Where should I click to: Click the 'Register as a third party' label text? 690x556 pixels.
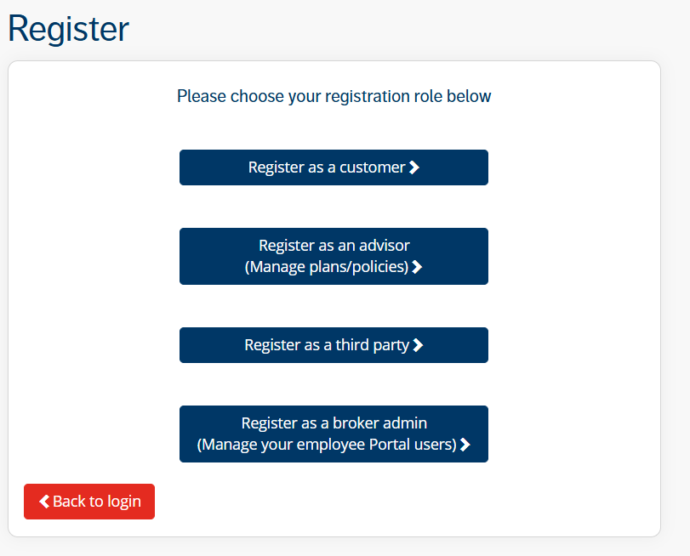[x=327, y=345]
